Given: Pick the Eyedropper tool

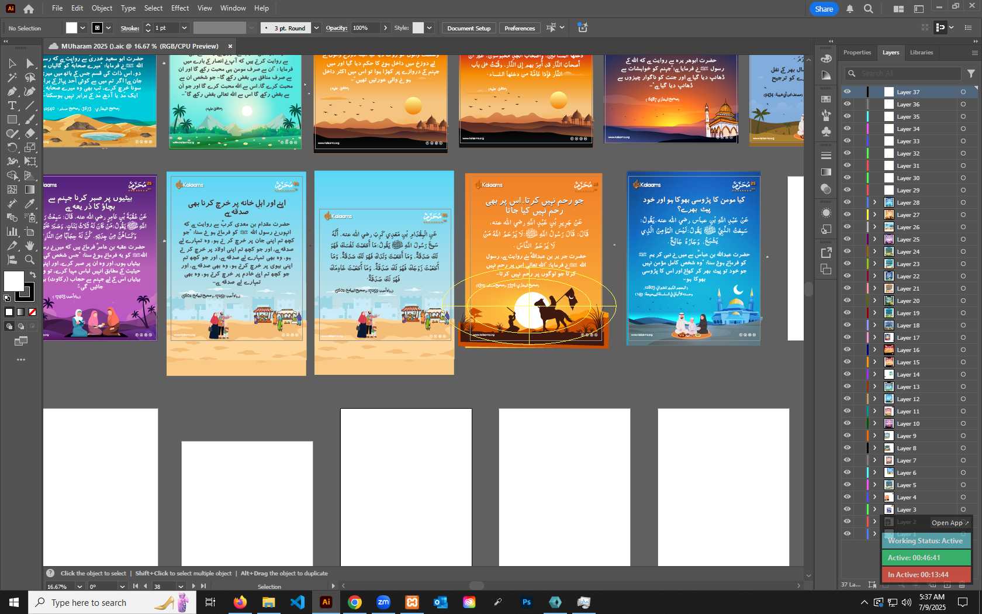Looking at the screenshot, I should (x=30, y=203).
